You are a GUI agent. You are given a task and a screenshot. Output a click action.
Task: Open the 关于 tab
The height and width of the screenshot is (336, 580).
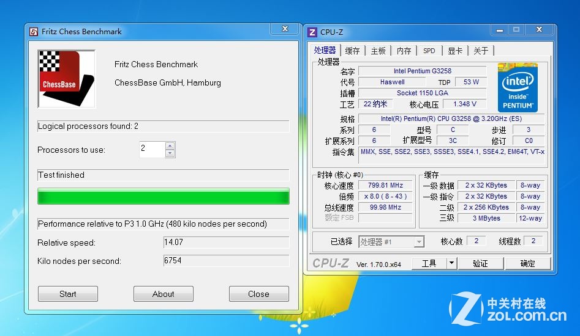(x=481, y=51)
